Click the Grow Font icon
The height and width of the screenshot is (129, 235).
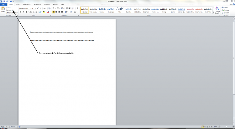38,8
